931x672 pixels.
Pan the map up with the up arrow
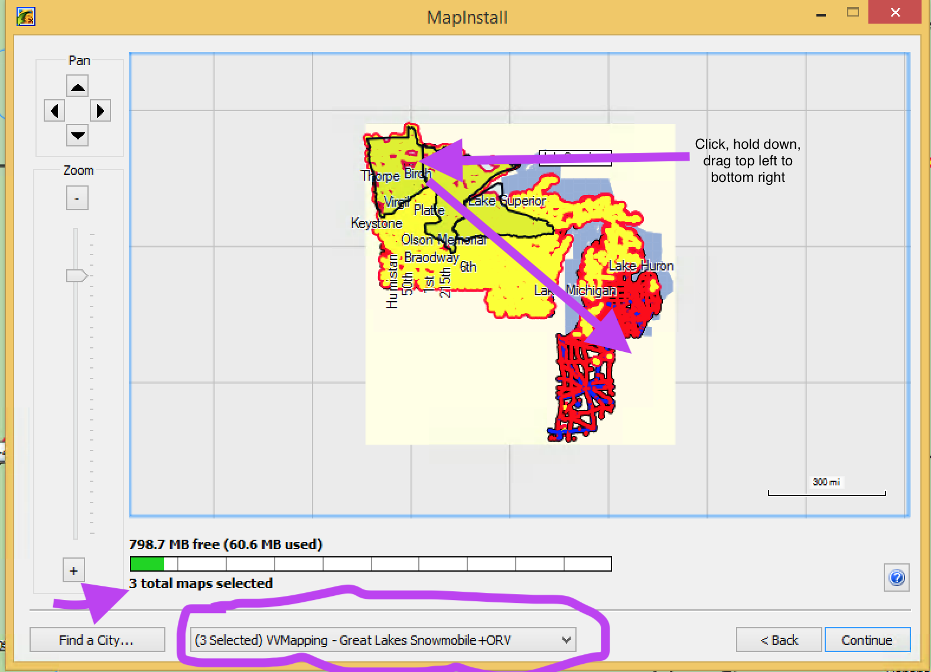(x=77, y=87)
